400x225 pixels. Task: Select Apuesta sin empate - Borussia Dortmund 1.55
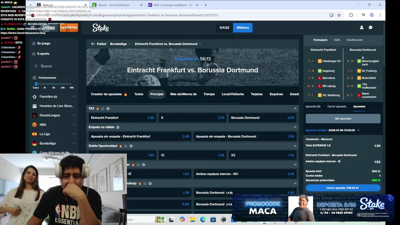pyautogui.click(x=245, y=136)
